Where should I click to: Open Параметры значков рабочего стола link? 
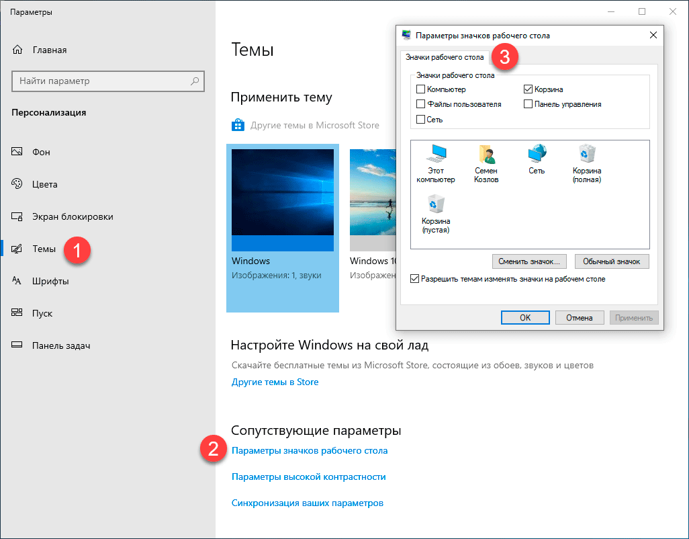[x=310, y=451]
